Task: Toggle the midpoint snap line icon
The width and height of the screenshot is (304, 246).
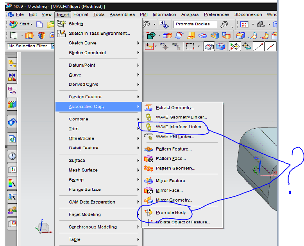Action: pos(271,46)
